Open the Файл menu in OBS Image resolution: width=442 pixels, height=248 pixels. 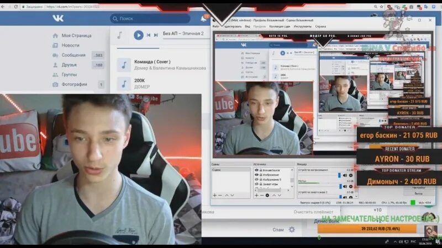215,26
